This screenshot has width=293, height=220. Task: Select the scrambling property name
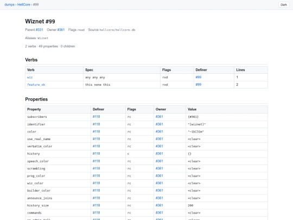click(x=36, y=168)
